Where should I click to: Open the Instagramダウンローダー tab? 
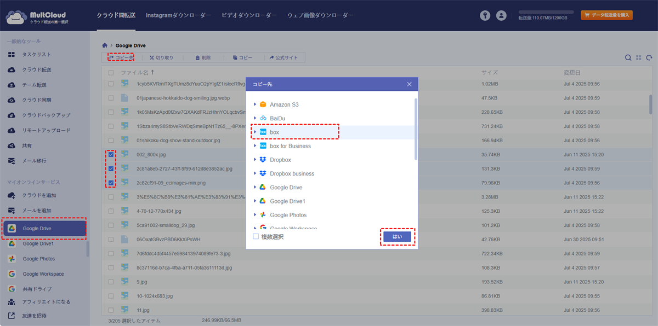178,16
